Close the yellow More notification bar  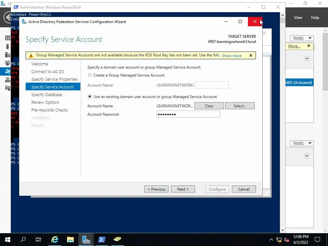pyautogui.click(x=309, y=46)
